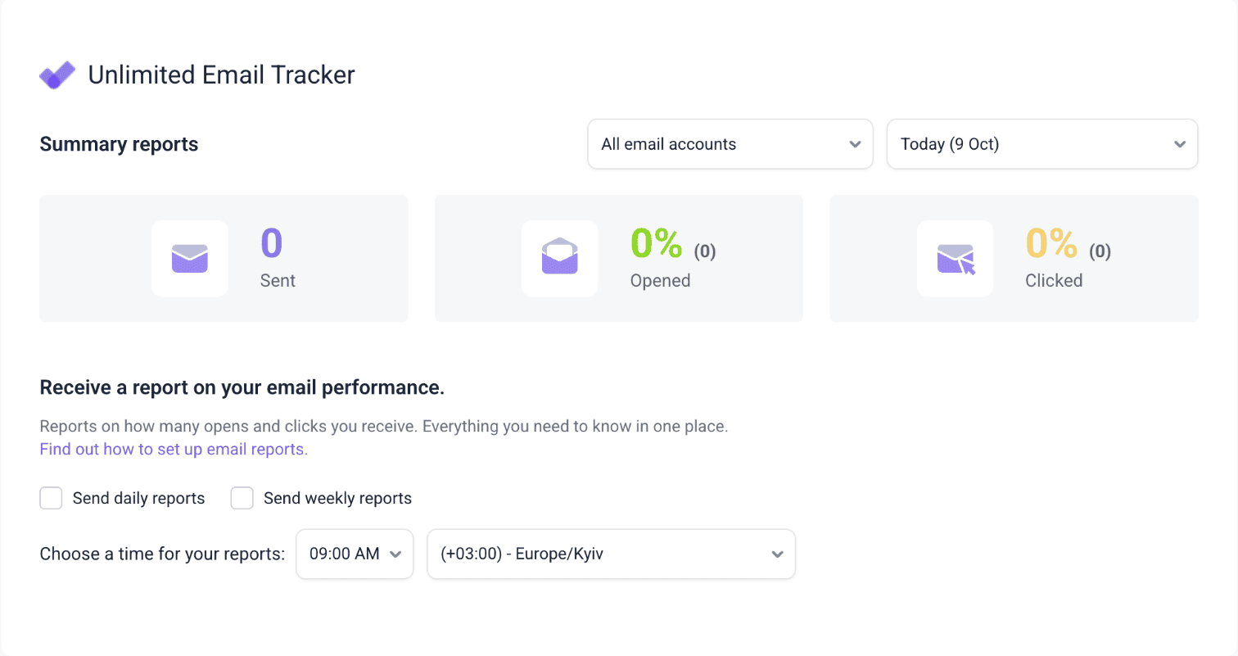This screenshot has width=1238, height=656.
Task: Click the Opened envelope icon
Action: [x=560, y=256]
